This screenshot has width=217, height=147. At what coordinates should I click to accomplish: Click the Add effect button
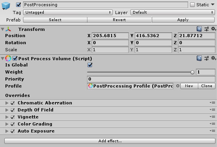(110, 141)
